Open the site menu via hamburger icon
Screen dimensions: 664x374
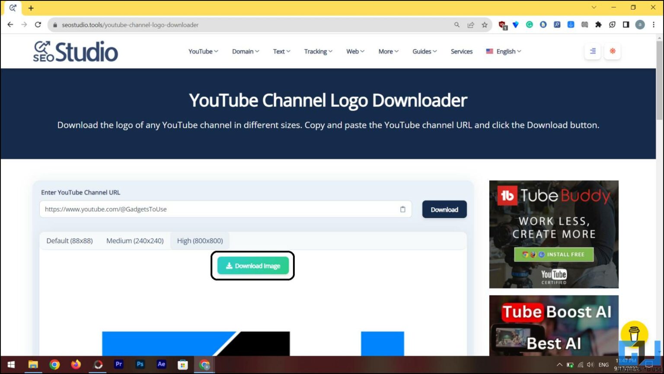click(x=592, y=51)
